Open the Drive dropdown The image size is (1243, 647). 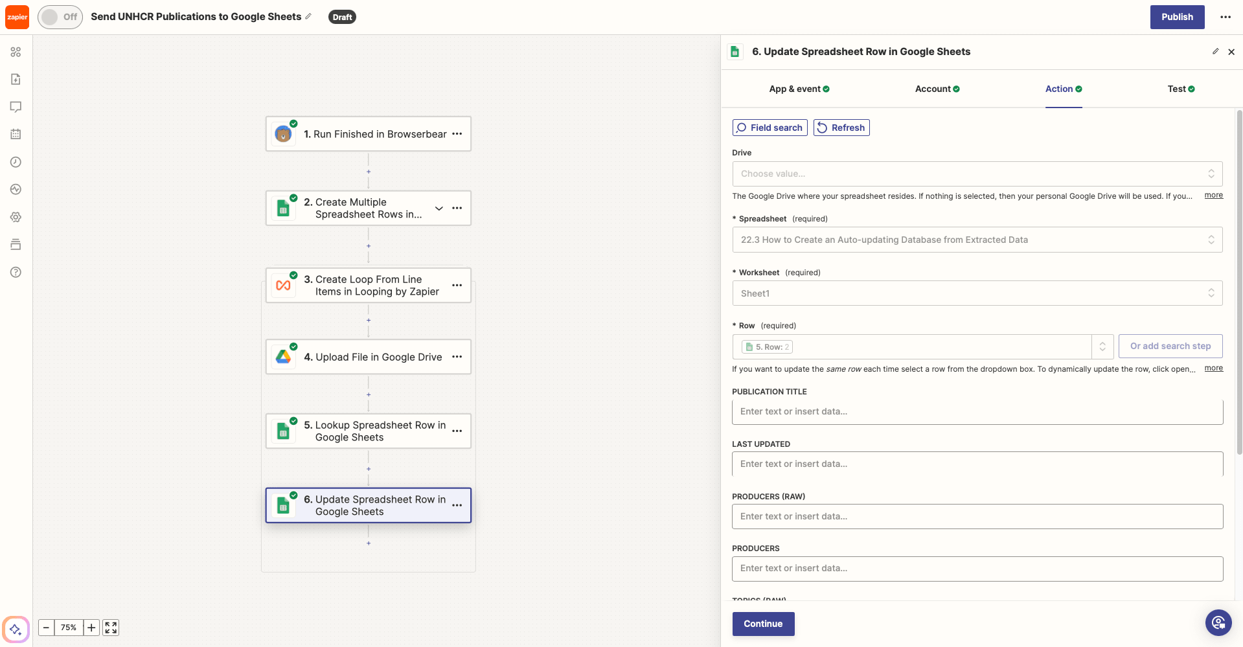pyautogui.click(x=977, y=174)
